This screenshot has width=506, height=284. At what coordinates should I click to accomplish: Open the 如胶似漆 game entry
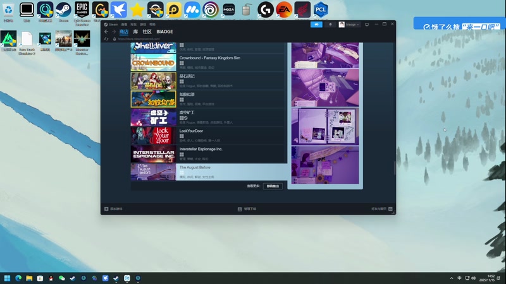(208, 99)
